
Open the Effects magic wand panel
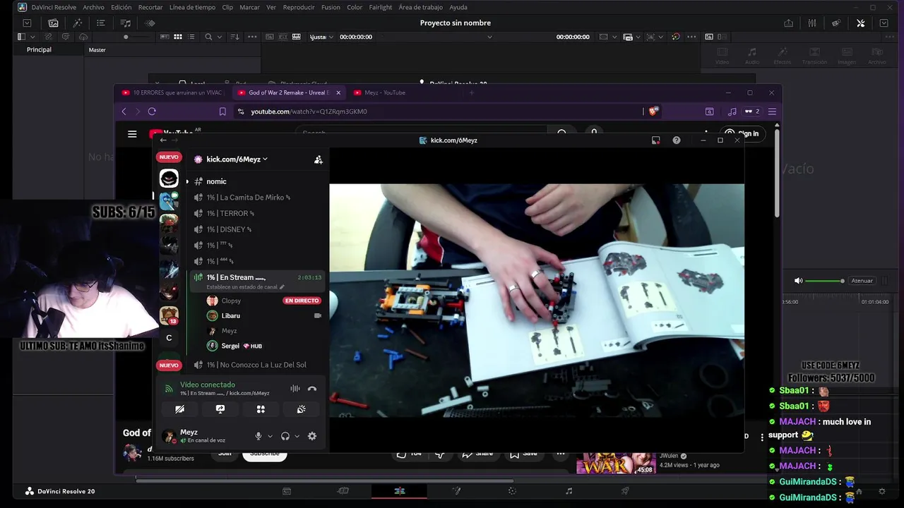(x=78, y=23)
